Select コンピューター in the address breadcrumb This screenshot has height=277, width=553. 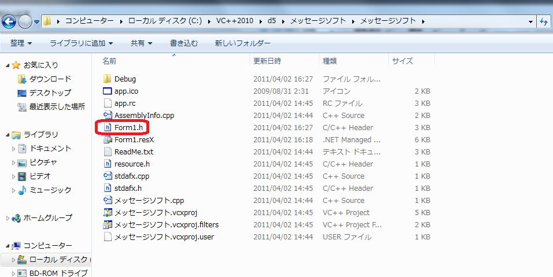[89, 21]
